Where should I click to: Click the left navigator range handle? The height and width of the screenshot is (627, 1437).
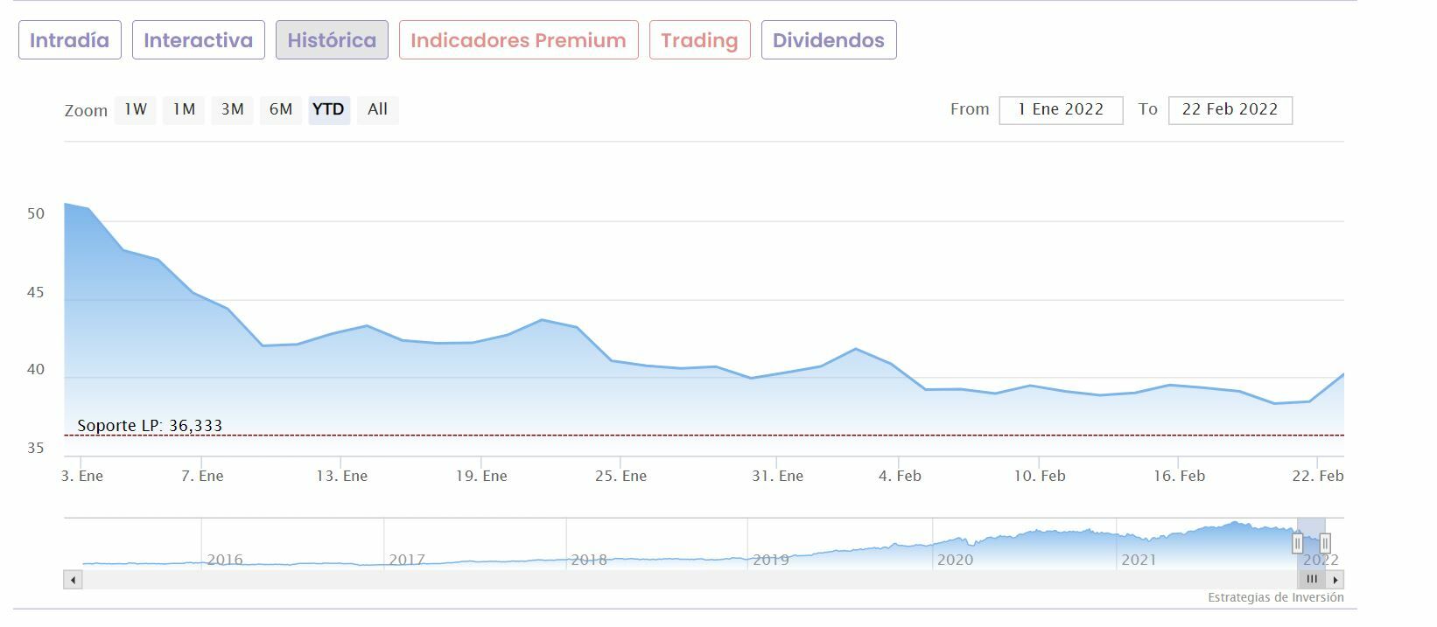(x=1298, y=543)
